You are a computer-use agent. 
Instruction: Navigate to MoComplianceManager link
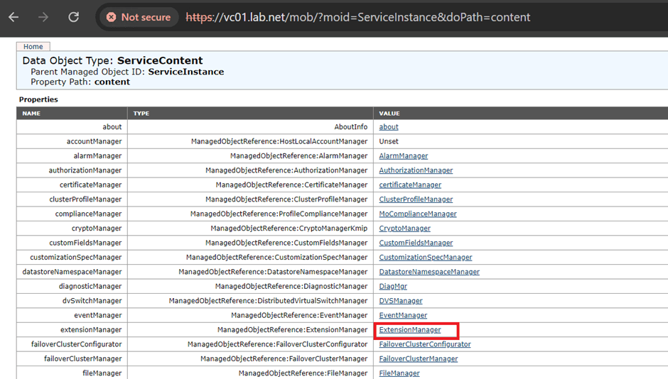tap(418, 214)
